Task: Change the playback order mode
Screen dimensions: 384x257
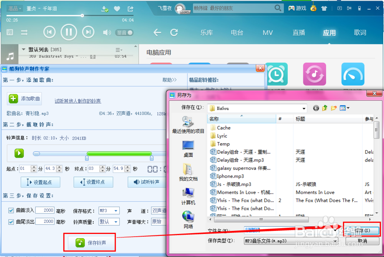Action: [x=24, y=32]
